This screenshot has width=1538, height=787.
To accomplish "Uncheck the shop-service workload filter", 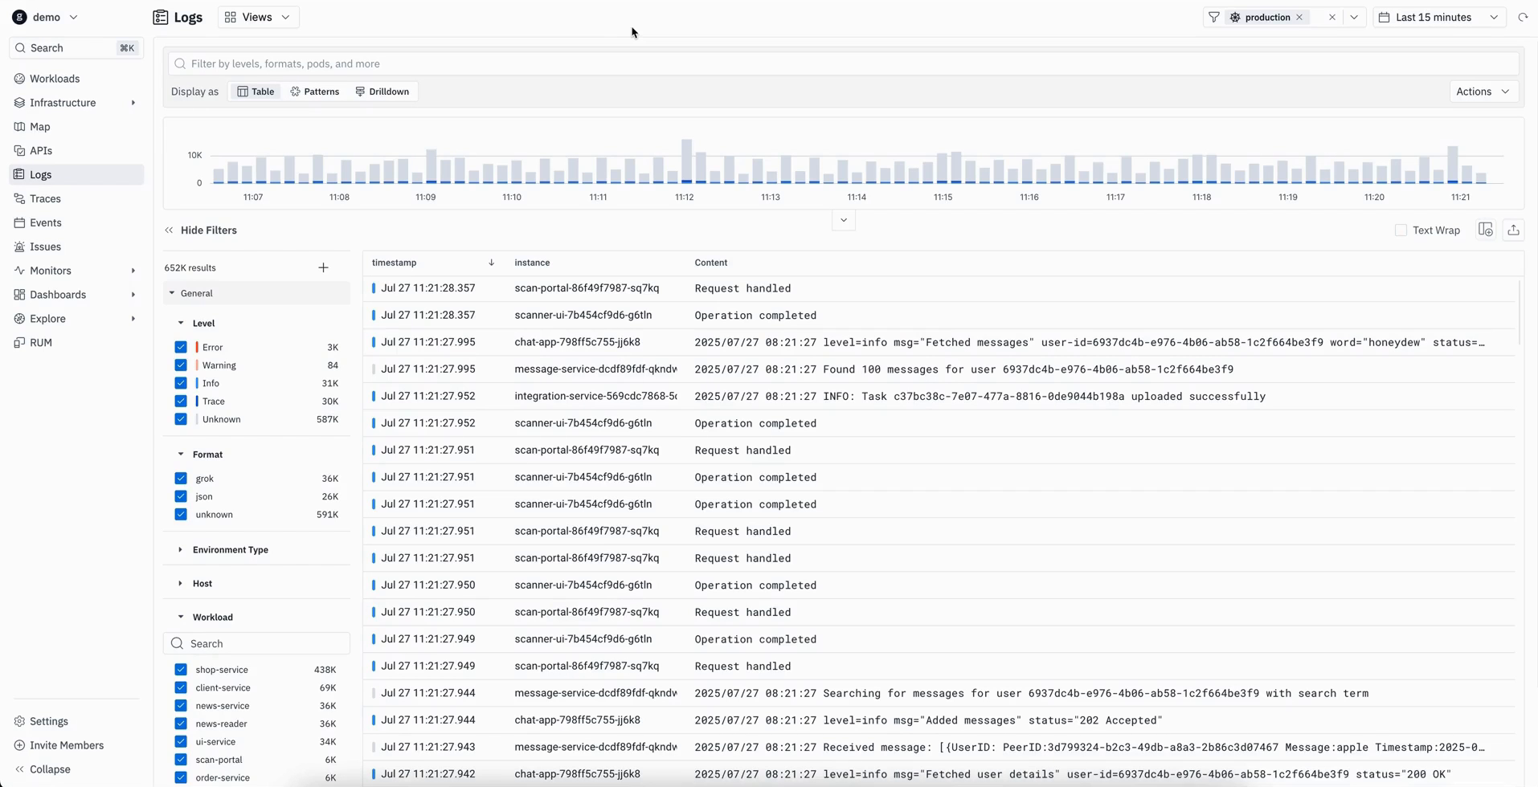I will tap(181, 669).
